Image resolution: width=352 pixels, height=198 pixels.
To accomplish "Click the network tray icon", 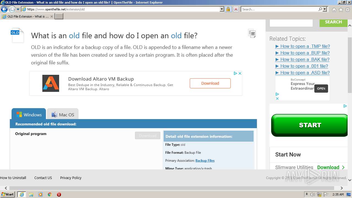I will [319, 194].
